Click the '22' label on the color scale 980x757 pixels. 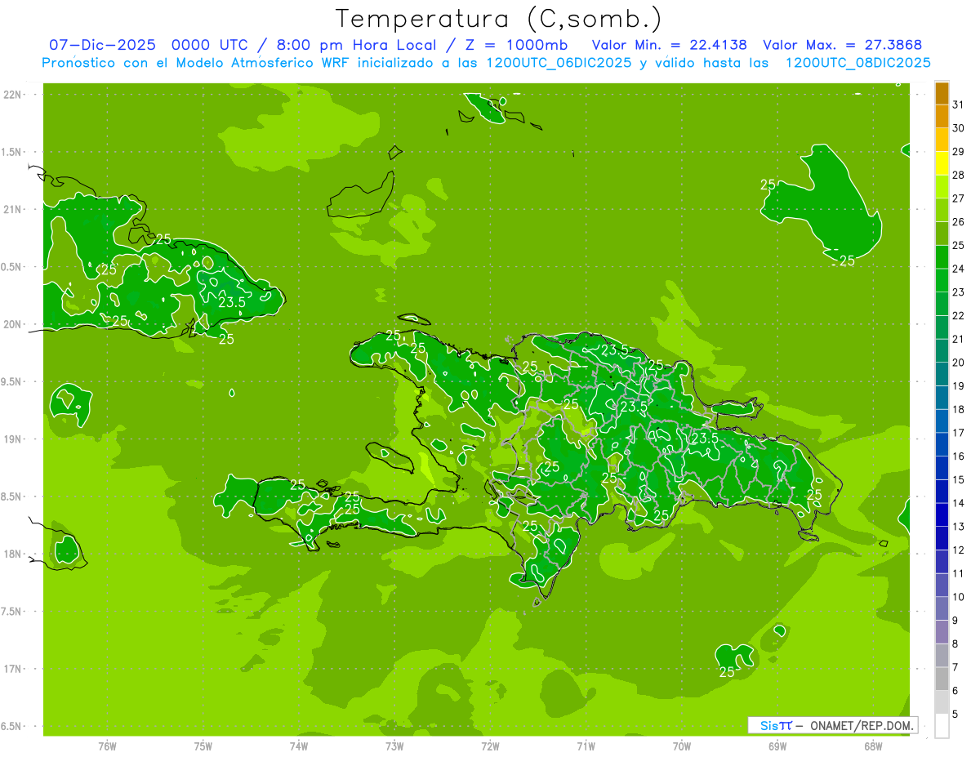pos(958,315)
